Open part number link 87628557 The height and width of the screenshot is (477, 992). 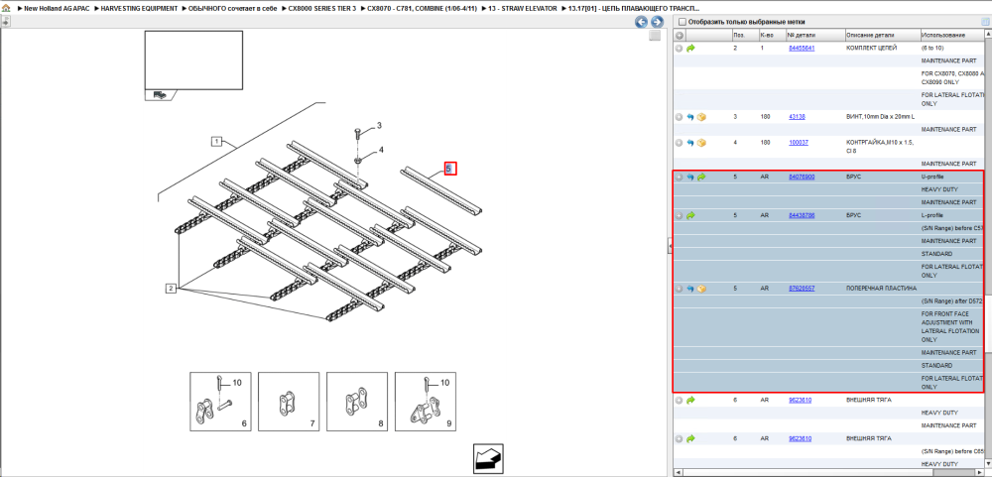pyautogui.click(x=802, y=289)
